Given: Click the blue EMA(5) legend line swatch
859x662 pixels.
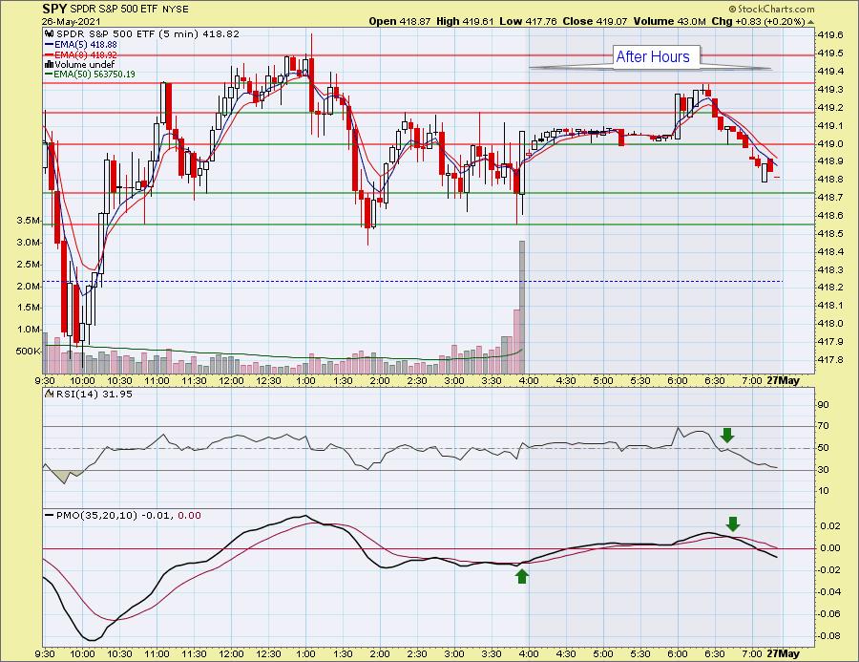Looking at the screenshot, I should click(49, 45).
